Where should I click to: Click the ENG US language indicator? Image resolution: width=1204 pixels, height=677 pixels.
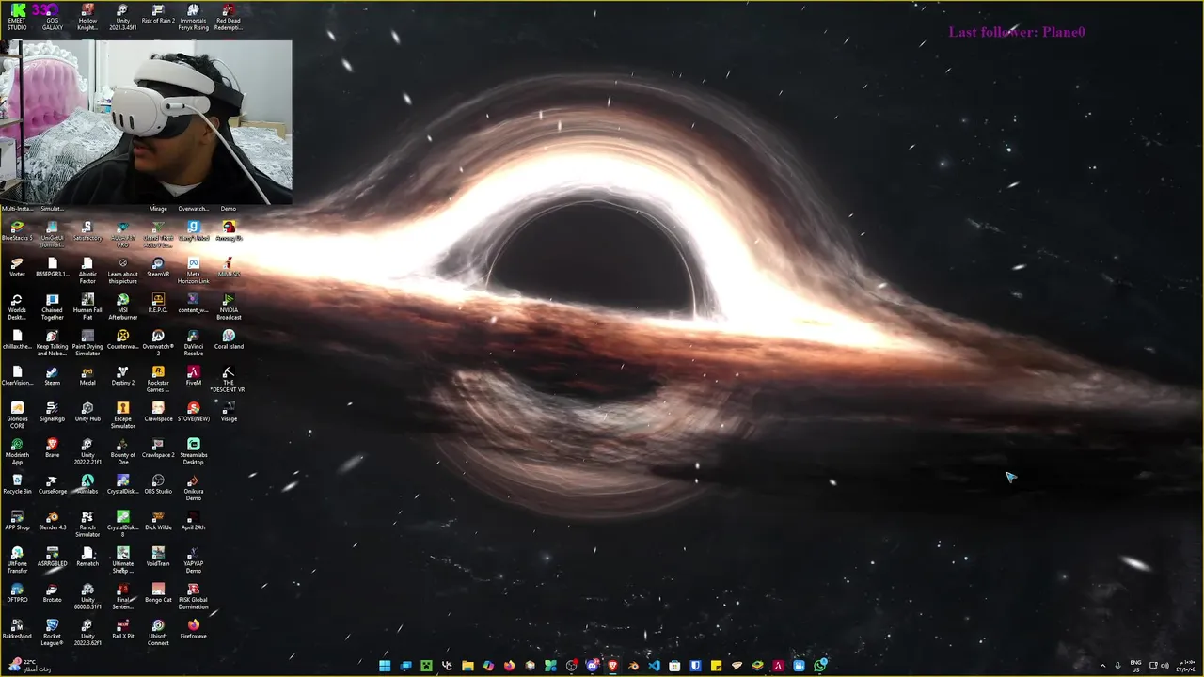(1136, 666)
